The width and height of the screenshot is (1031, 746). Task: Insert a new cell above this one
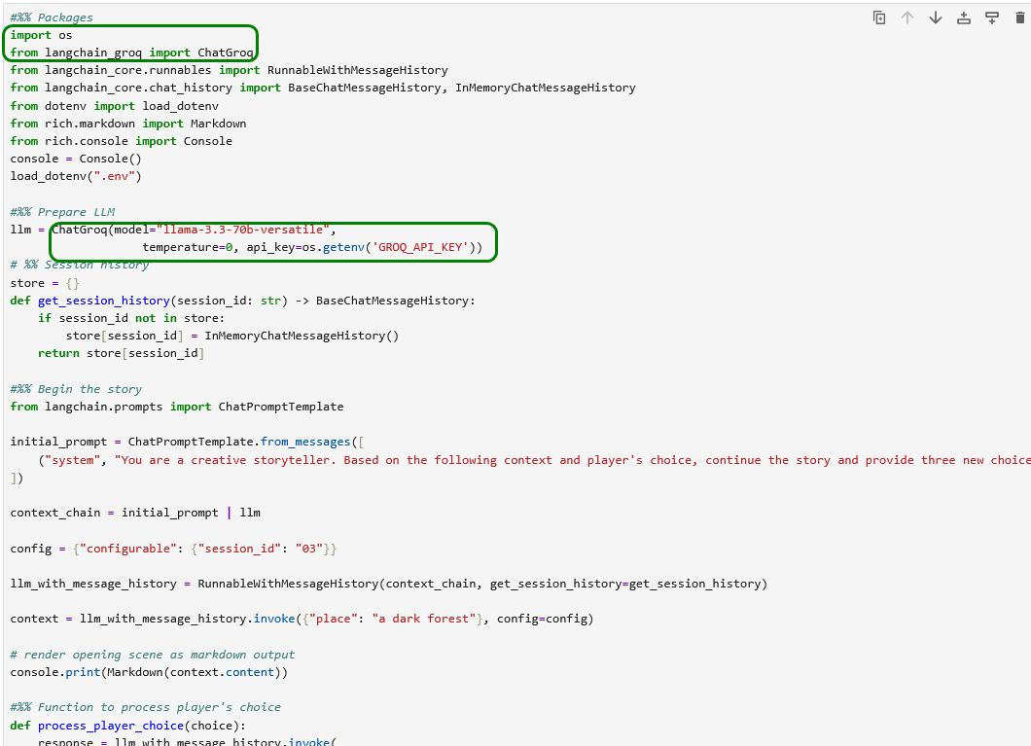pyautogui.click(x=964, y=18)
